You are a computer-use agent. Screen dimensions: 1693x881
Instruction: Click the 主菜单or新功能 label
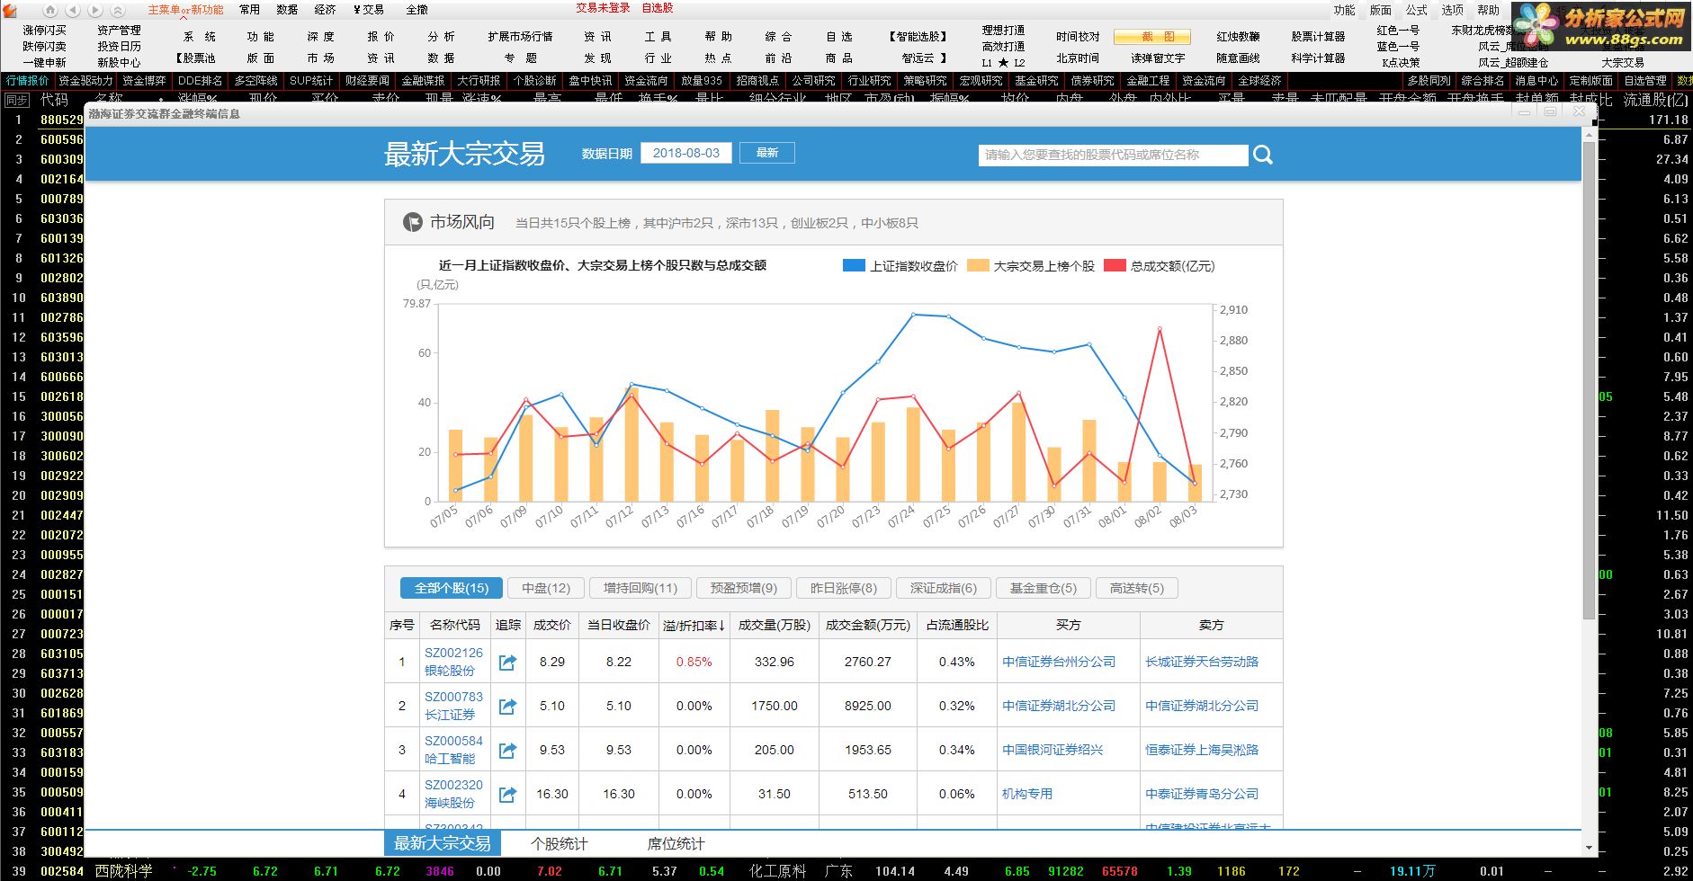tap(185, 10)
